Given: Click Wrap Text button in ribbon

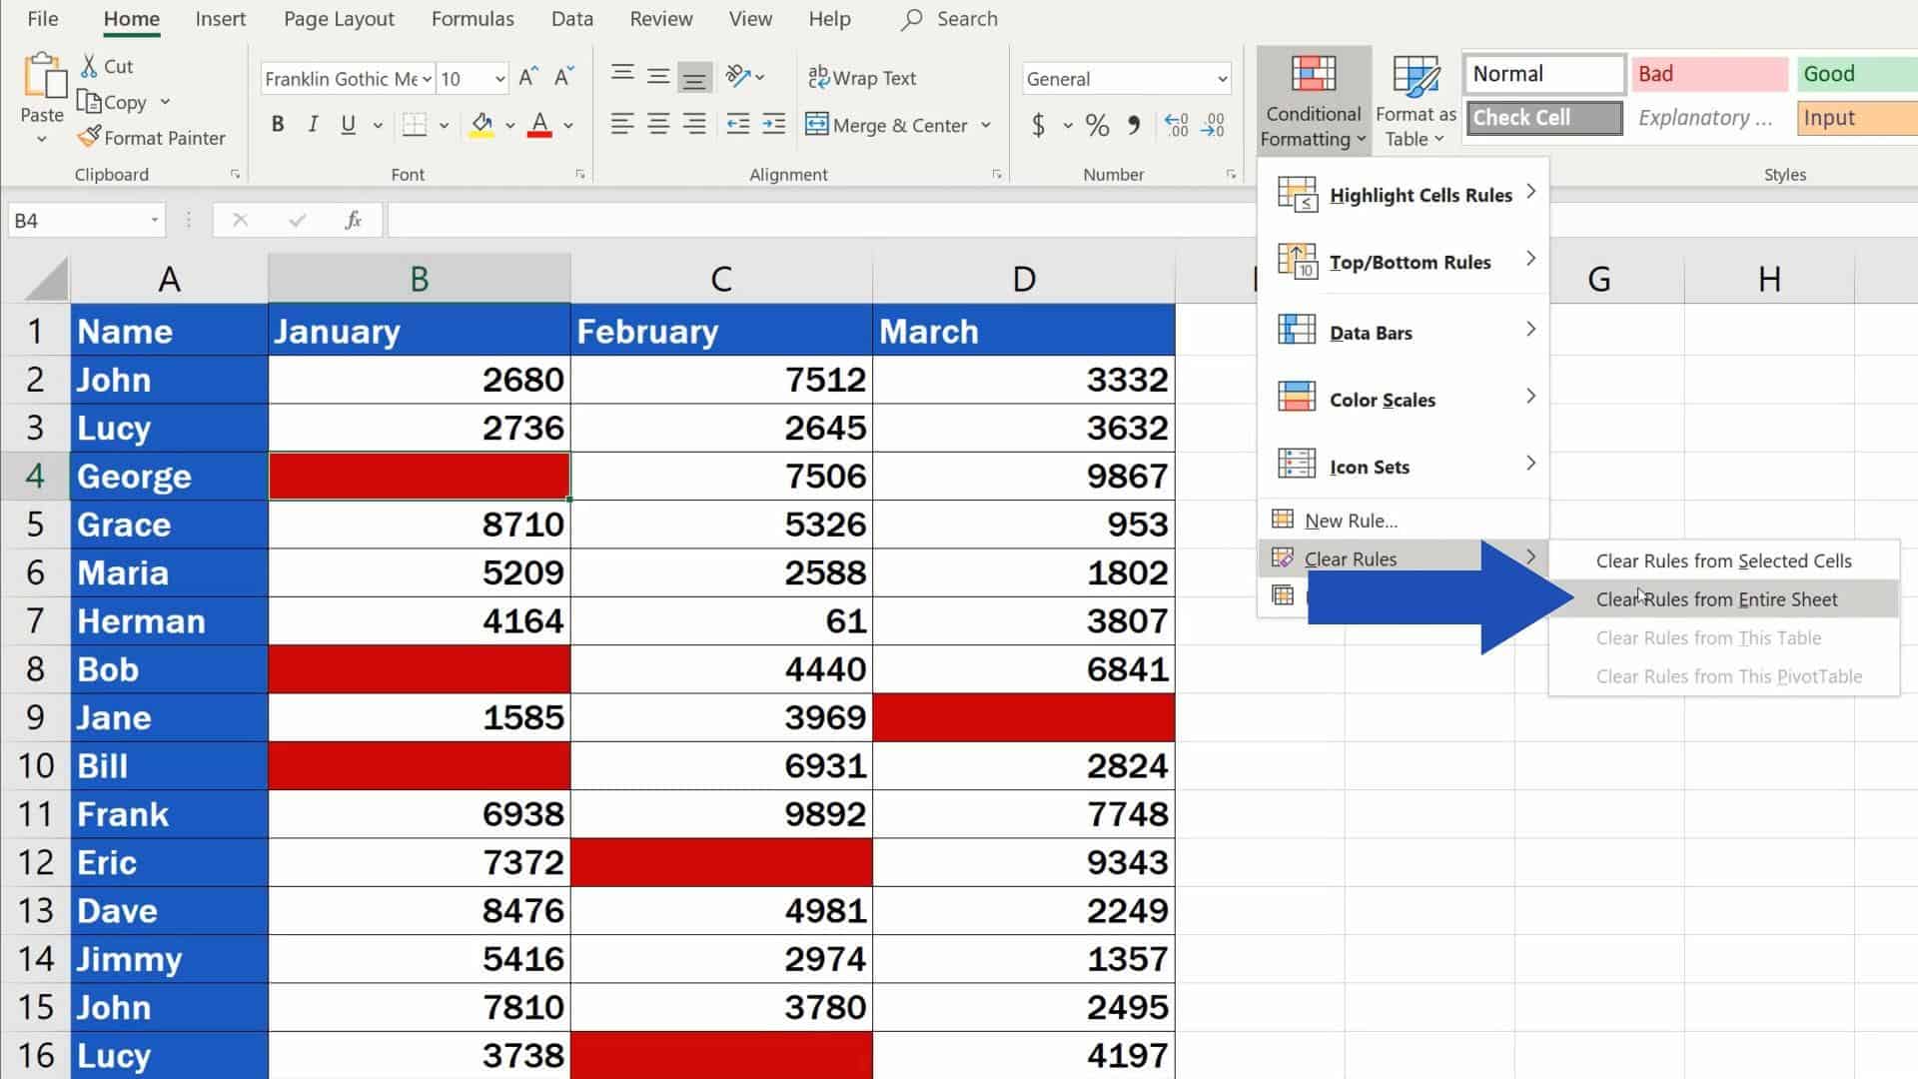Looking at the screenshot, I should pos(865,78).
